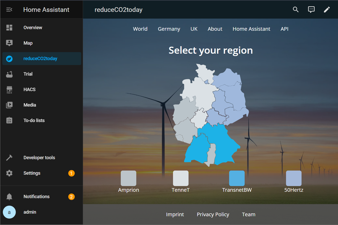This screenshot has height=225, width=338.
Task: Open the Developer tools label
Action: tap(39, 158)
